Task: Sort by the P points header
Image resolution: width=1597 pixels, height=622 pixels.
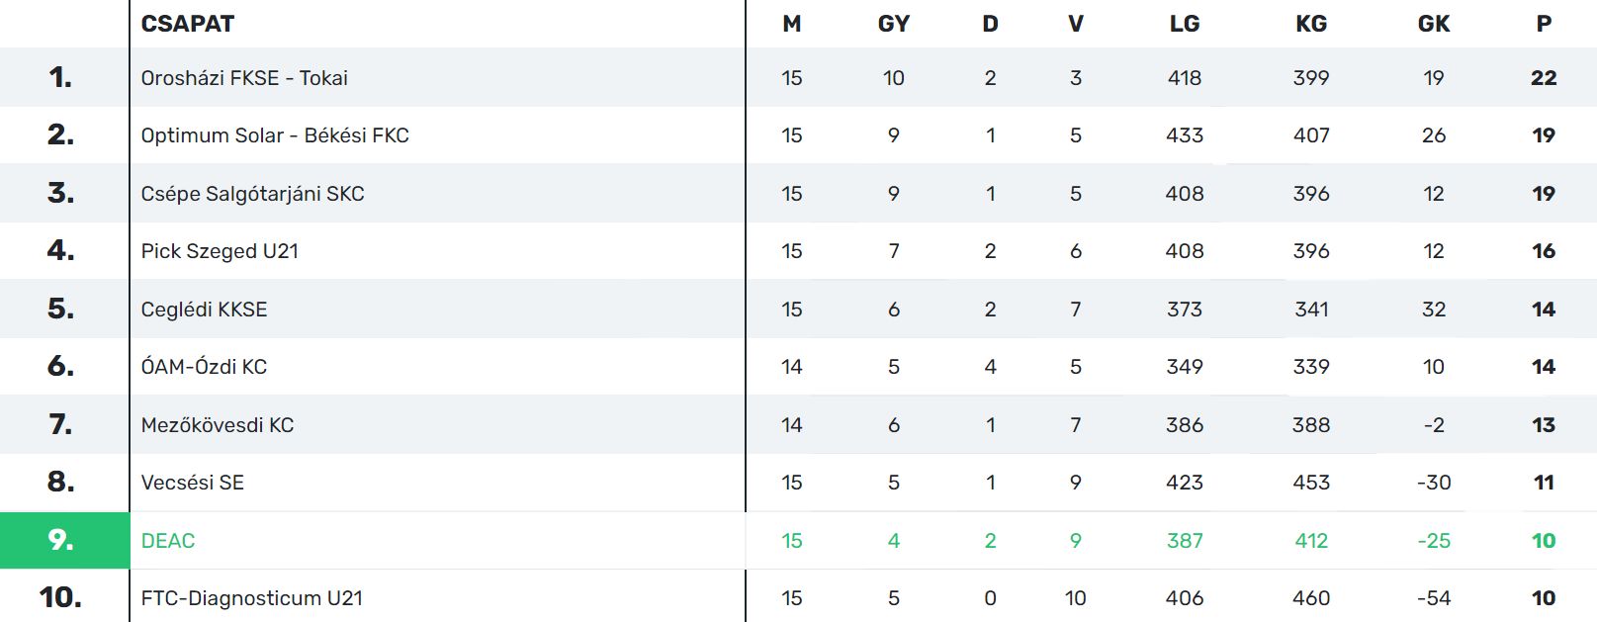Action: 1544,24
